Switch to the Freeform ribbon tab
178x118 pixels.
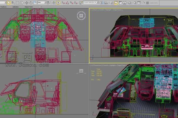[x=3, y=7]
